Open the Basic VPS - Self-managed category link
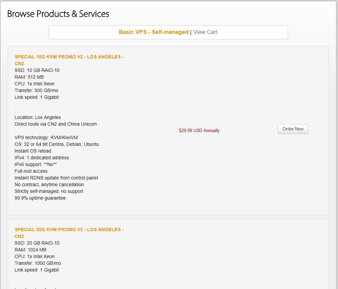This screenshot has height=289, width=338. [x=154, y=32]
